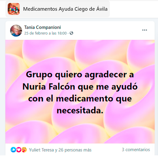View the 3 comentarios link
Screen dimensions: 158x158
click(136, 149)
